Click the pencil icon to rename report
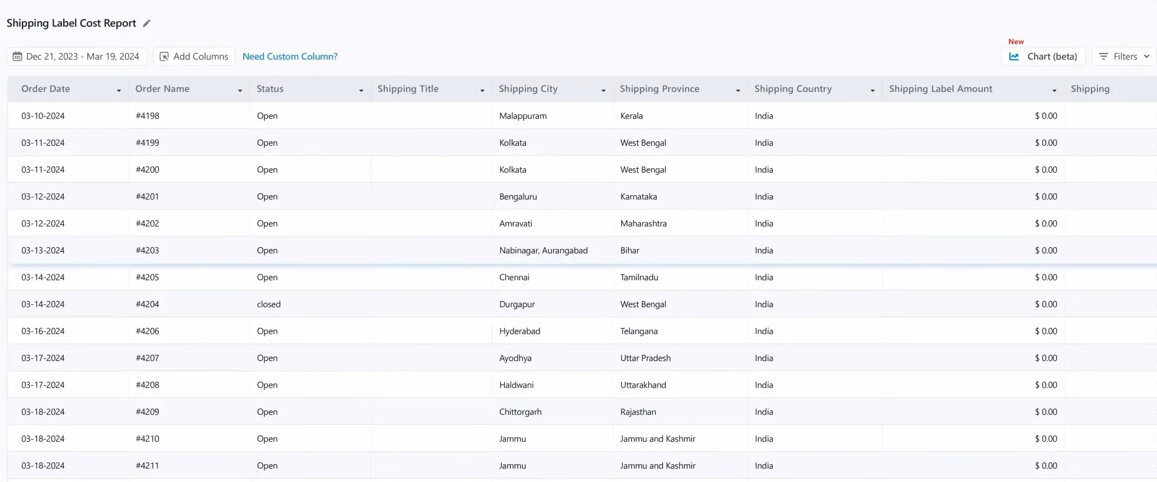Viewport: 1157px width, 482px height. (147, 24)
